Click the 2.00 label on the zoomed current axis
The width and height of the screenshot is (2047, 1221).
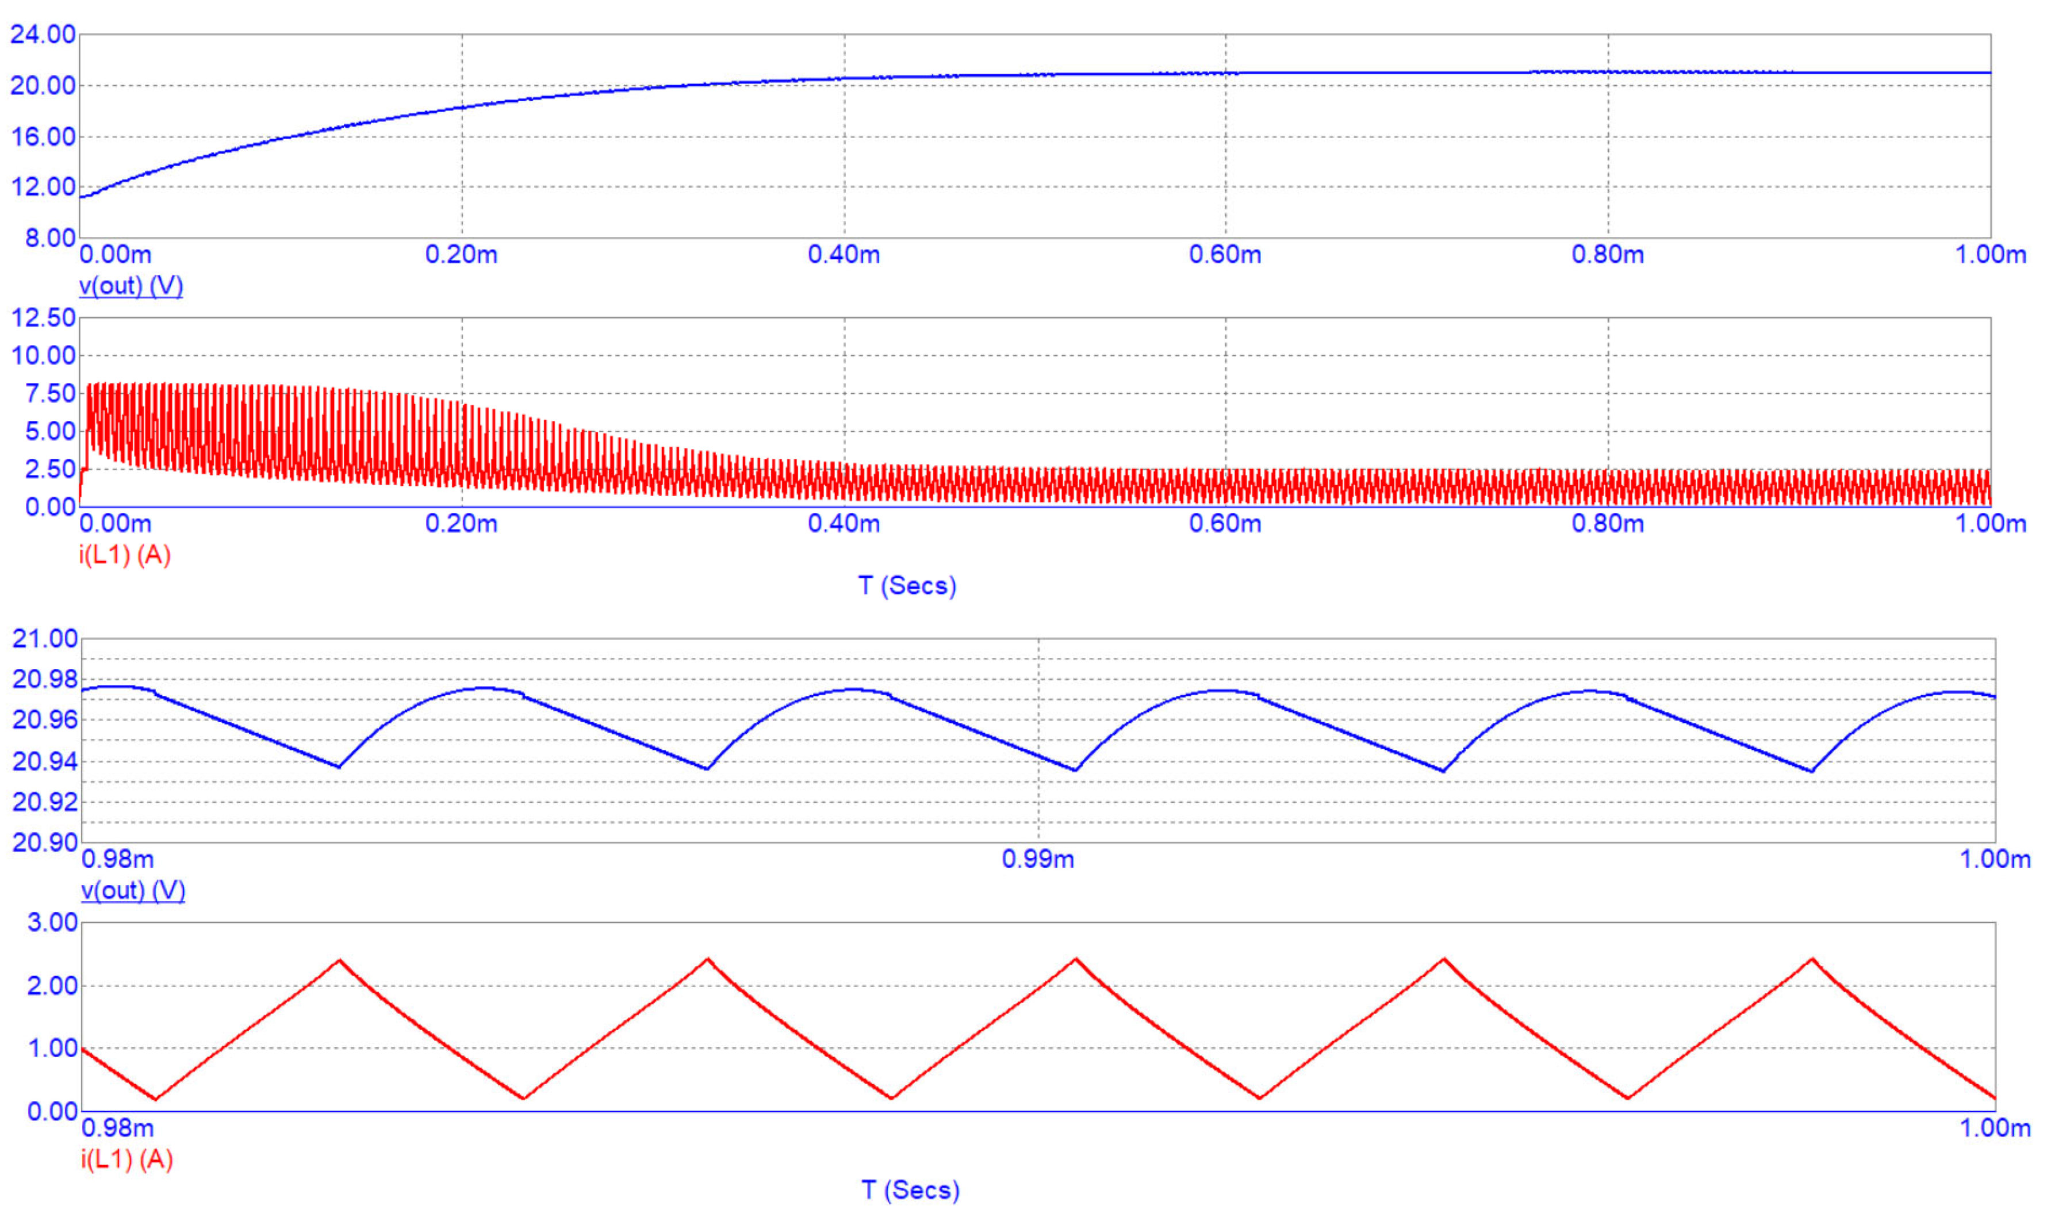[x=52, y=986]
